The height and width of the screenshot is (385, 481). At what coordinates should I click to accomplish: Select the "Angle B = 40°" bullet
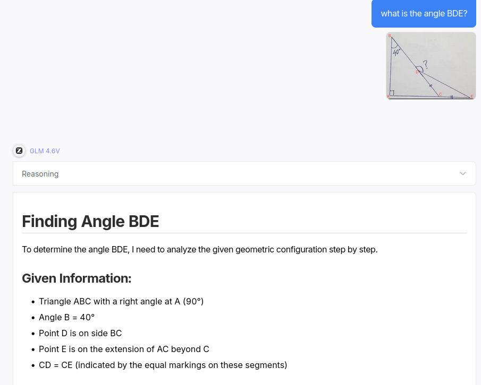(66, 318)
